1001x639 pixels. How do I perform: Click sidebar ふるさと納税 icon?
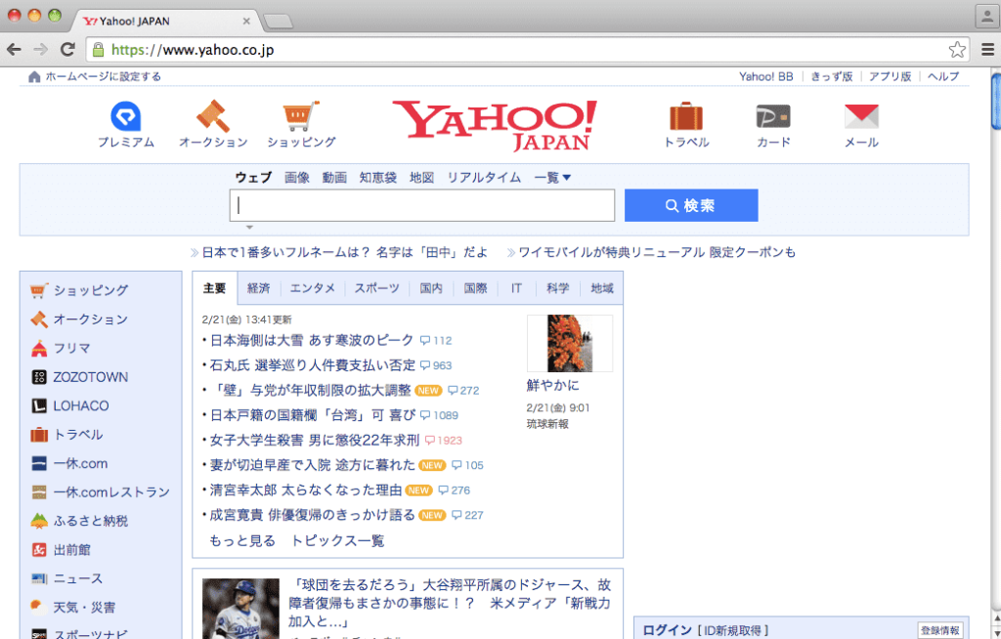tap(39, 521)
